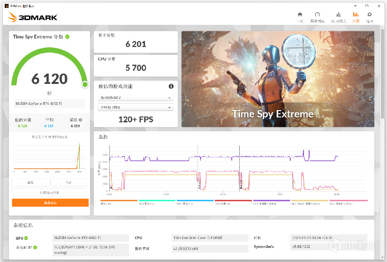
Task: Open the Options tab with gear icon
Action: point(370,17)
